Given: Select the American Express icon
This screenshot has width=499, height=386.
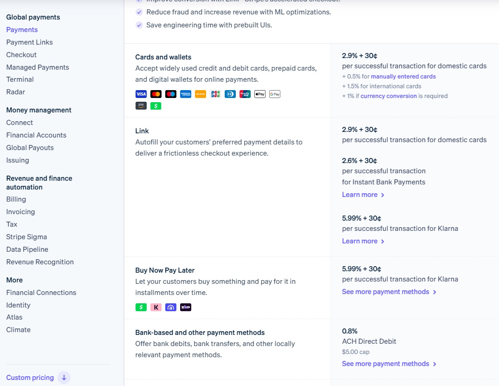Looking at the screenshot, I should [186, 94].
